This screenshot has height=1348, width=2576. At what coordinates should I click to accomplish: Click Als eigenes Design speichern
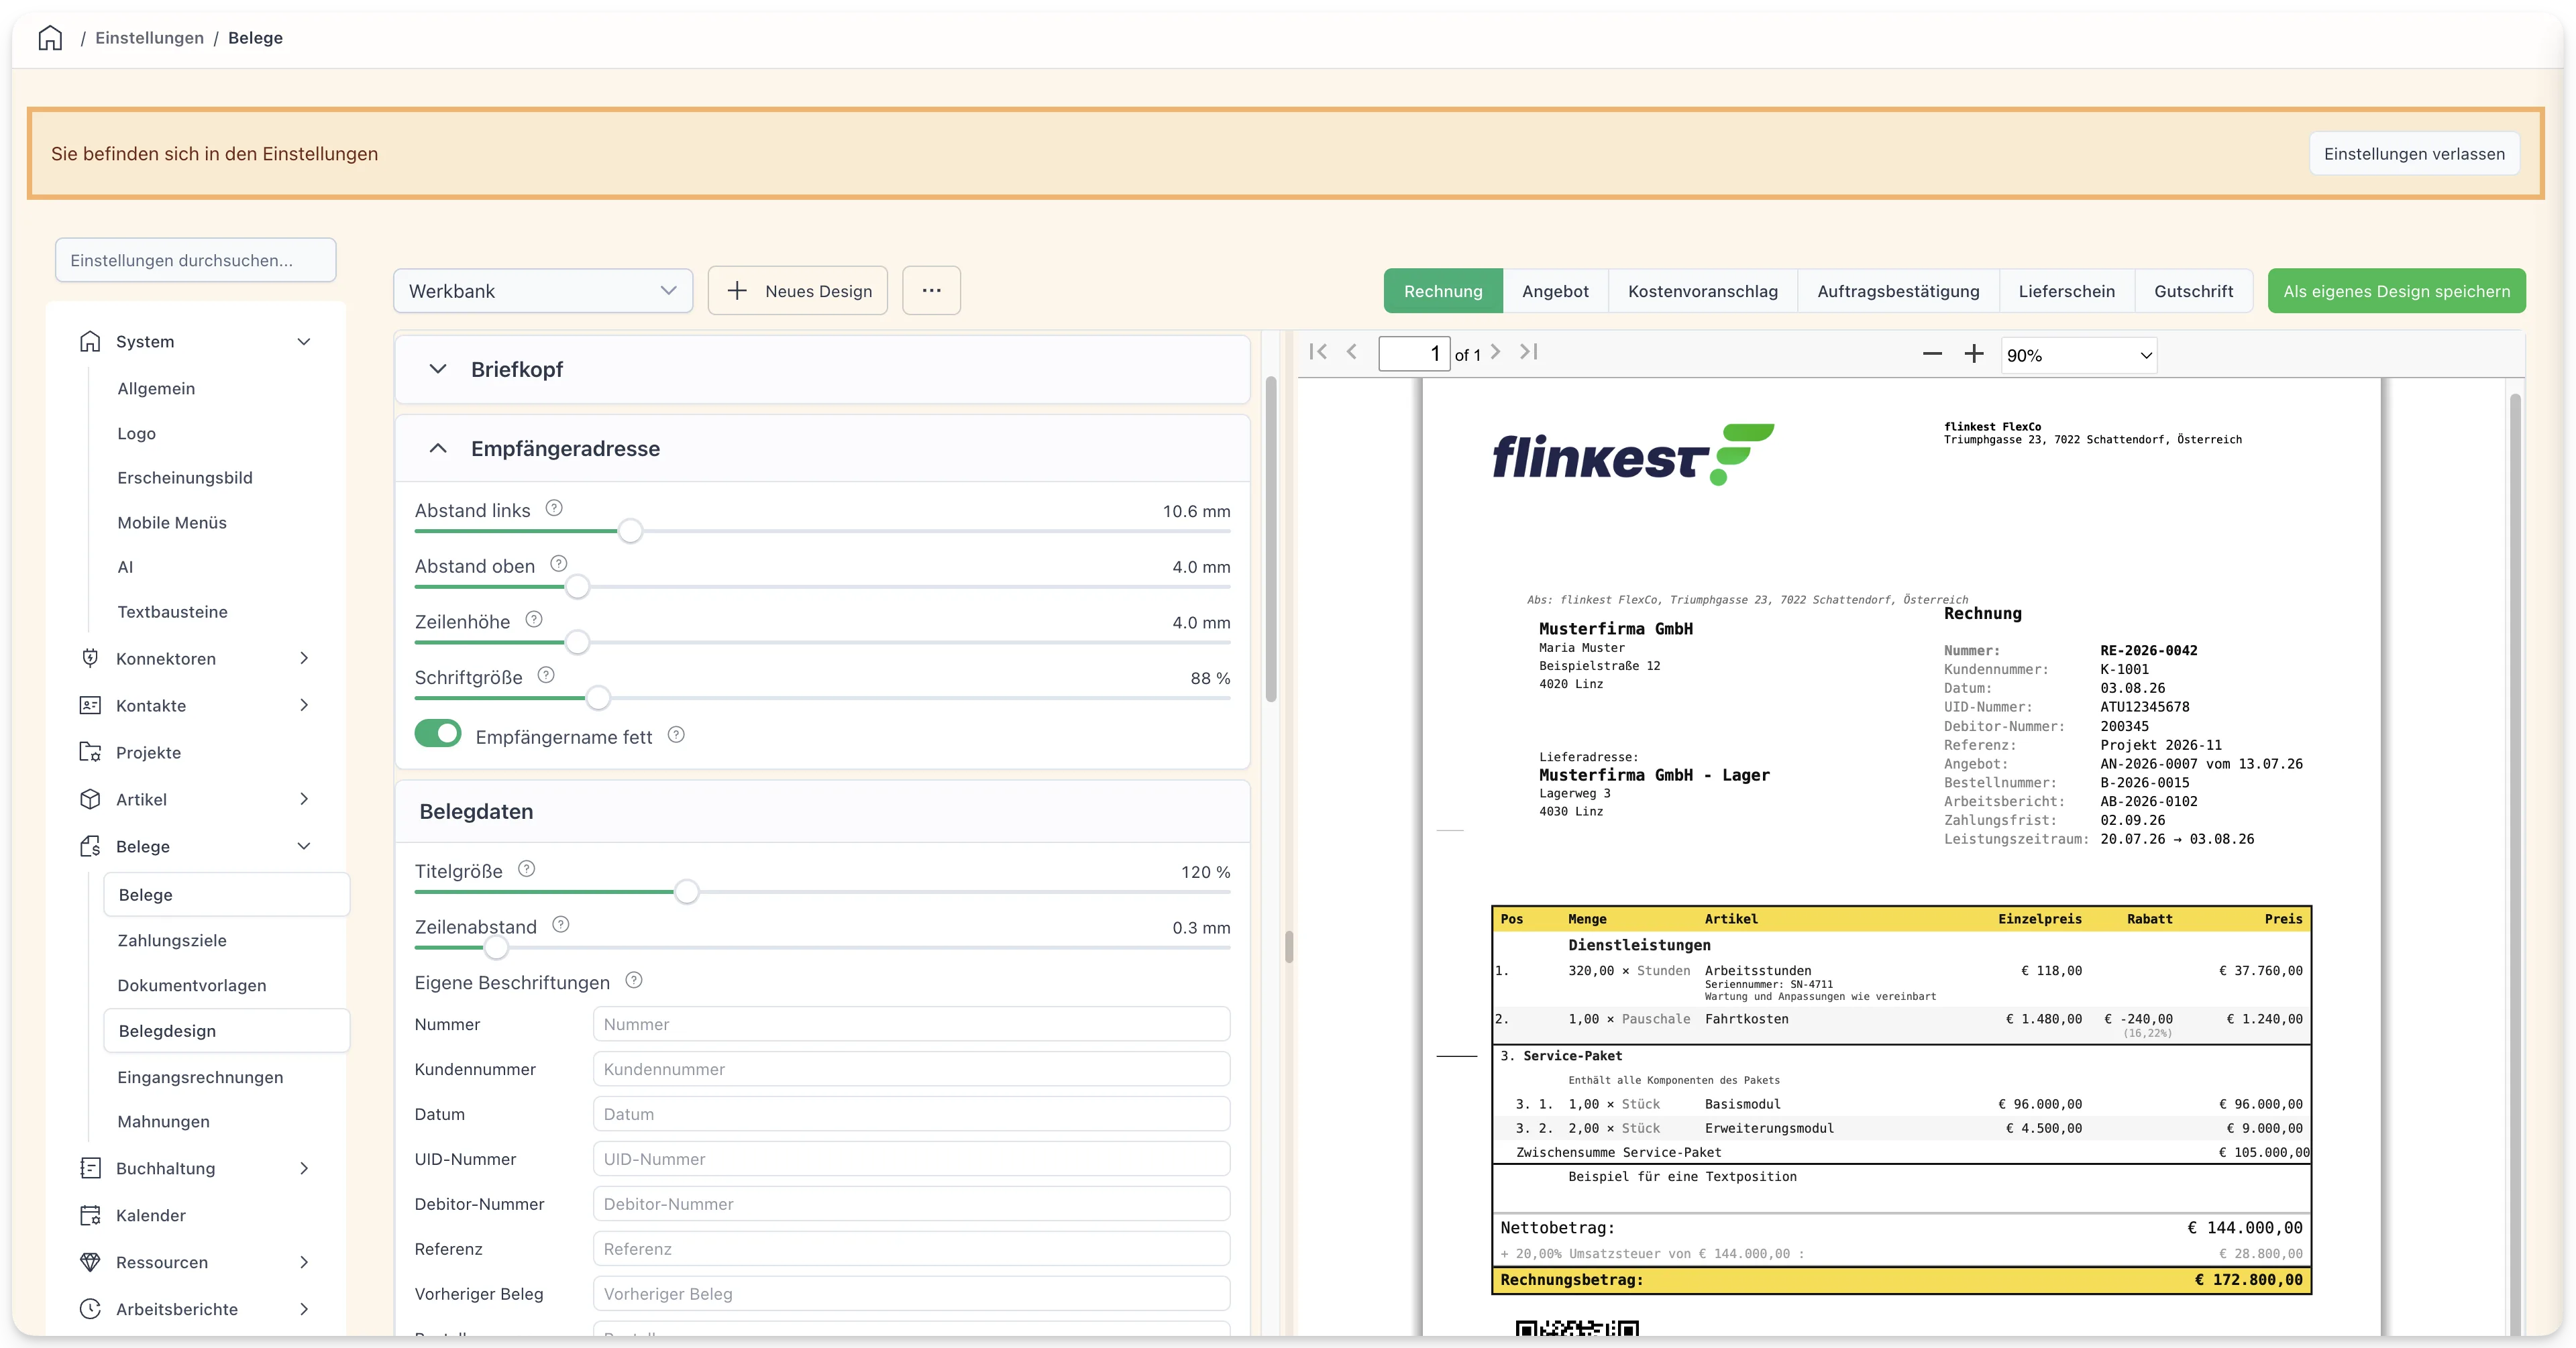2396,291
